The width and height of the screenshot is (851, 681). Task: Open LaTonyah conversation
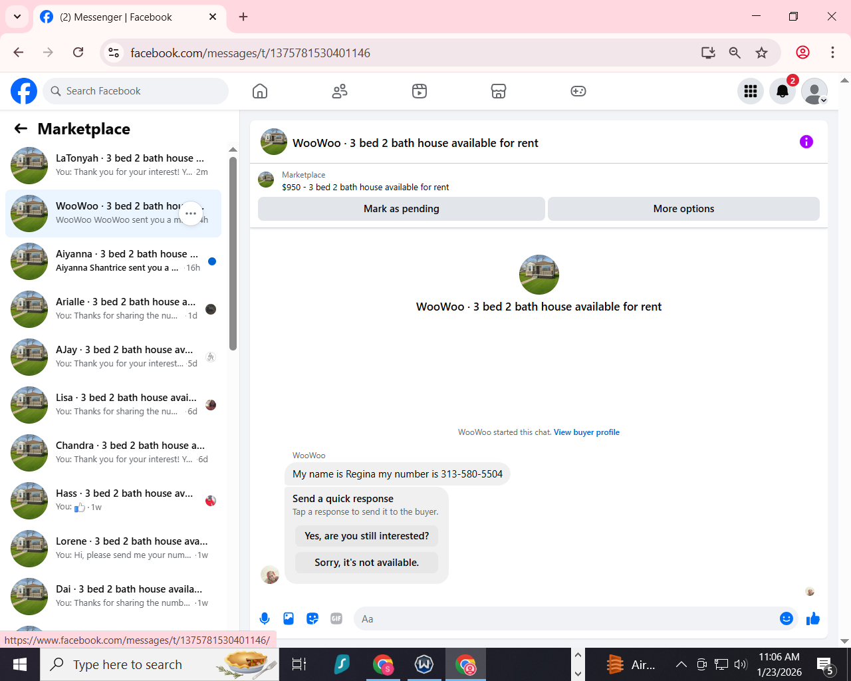click(113, 166)
